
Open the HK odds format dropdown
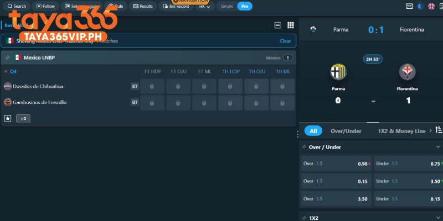click(x=205, y=6)
